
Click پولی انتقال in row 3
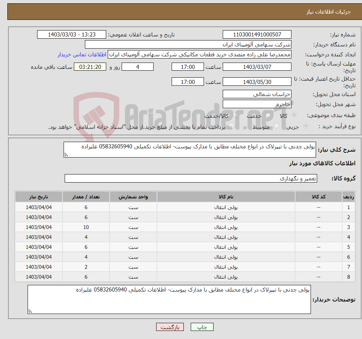[226, 227]
